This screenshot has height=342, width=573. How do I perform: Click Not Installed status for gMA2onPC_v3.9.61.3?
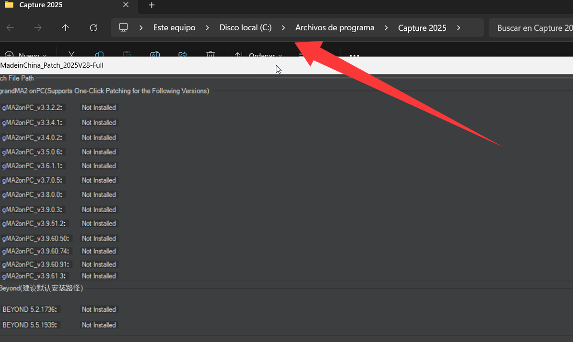tap(99, 276)
